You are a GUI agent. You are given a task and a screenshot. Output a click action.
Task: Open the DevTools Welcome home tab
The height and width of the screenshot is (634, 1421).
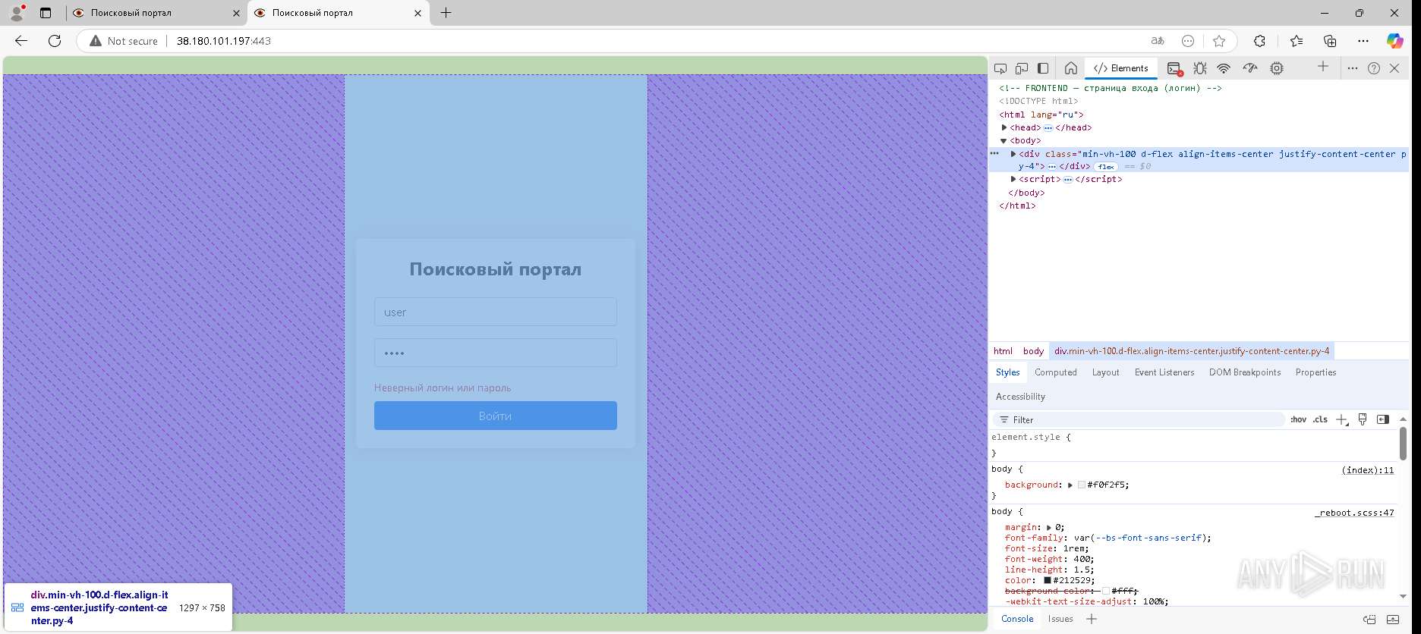pos(1071,68)
